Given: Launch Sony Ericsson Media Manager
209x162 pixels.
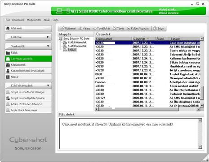Looking at the screenshot, I should [x=28, y=92].
